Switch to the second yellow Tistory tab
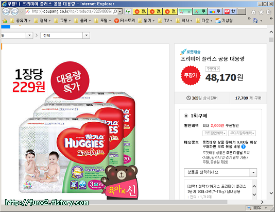Viewport: 275px width, 212px height. pyautogui.click(x=156, y=11)
